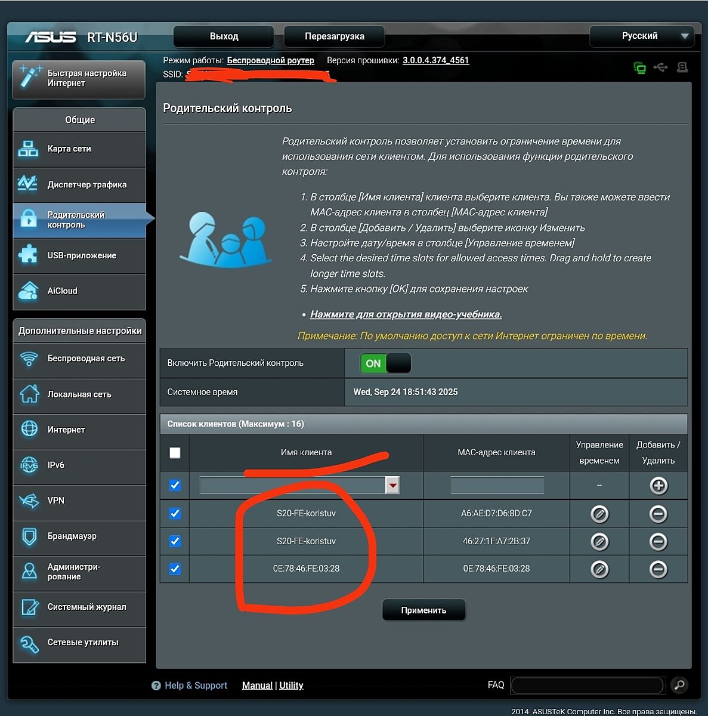Expand the client name dropdown arrow

tap(392, 486)
